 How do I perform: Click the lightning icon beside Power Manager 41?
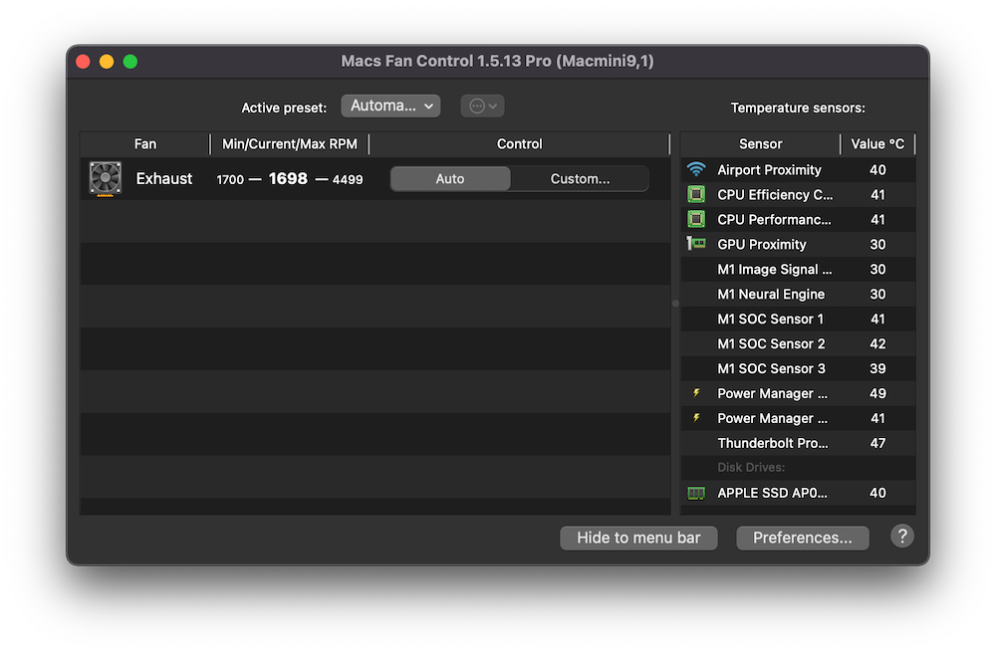(x=695, y=418)
